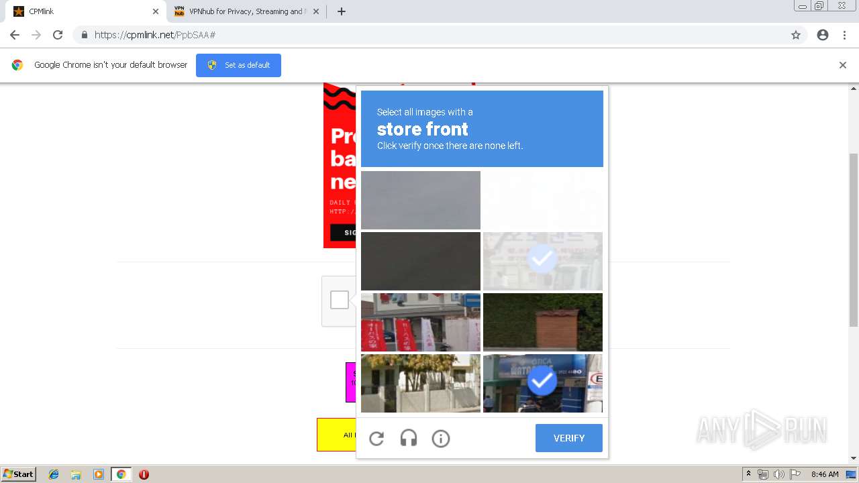Select the brick pillar hedge tile

pyautogui.click(x=543, y=322)
